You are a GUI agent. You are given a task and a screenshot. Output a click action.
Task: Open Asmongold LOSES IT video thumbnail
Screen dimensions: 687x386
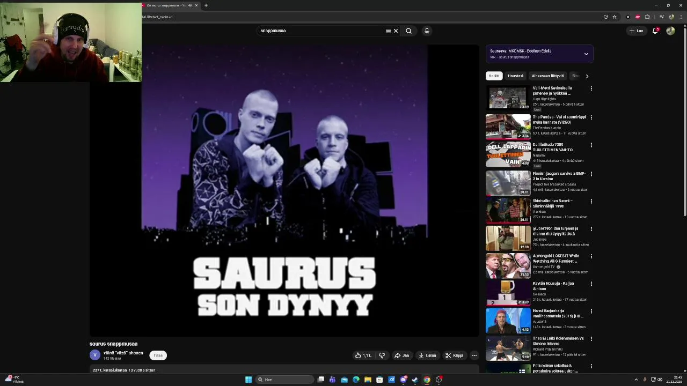(508, 266)
